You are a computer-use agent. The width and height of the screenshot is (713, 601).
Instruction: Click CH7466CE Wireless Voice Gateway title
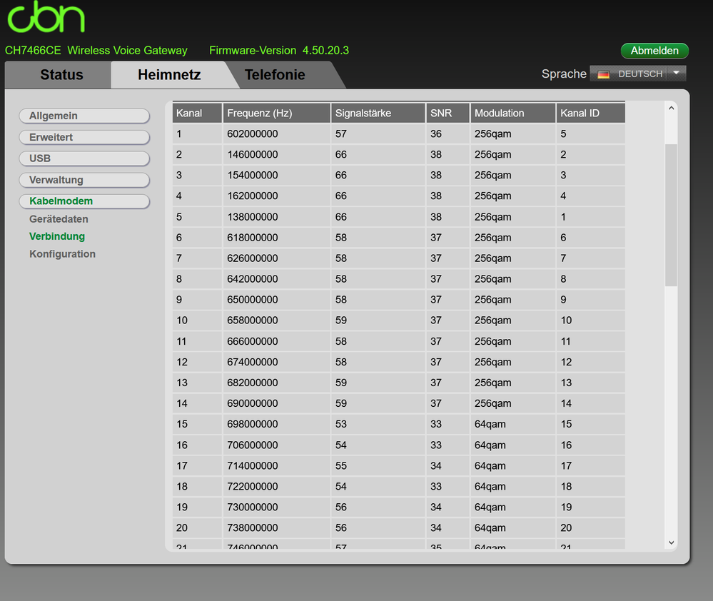point(96,51)
